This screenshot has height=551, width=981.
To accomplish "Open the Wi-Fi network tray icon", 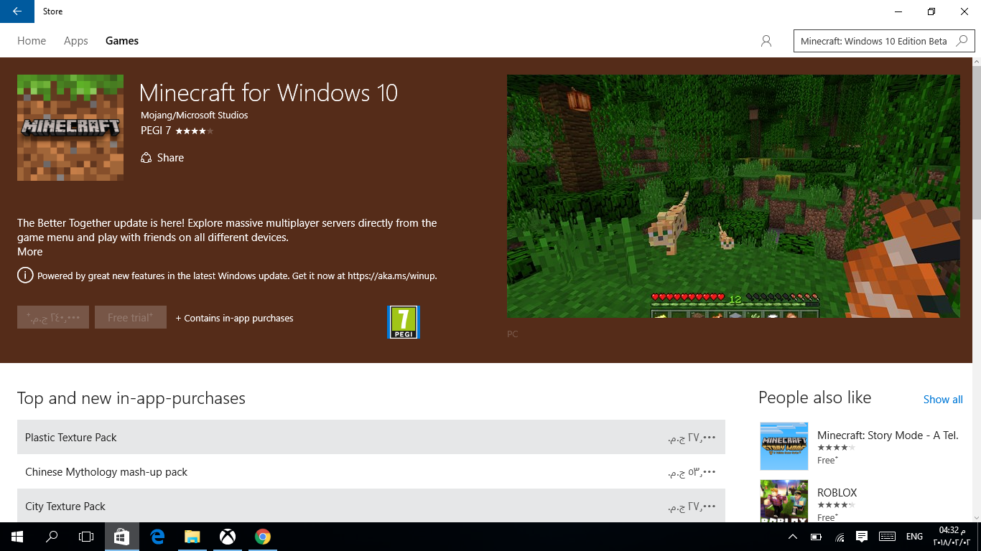I will click(x=840, y=537).
